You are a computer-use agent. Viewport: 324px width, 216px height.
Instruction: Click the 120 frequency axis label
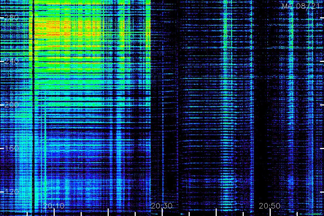[x=12, y=192]
